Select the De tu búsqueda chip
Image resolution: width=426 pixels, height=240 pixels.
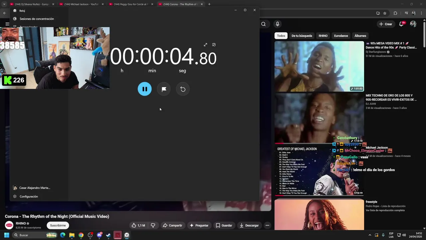[302, 36]
